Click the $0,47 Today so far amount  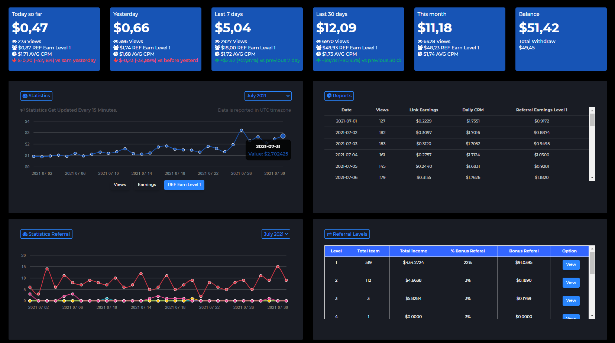(x=30, y=28)
